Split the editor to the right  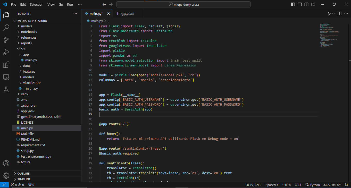pos(339,14)
